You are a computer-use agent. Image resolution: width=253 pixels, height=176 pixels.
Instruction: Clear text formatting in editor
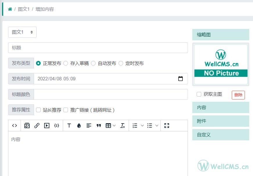point(123,126)
